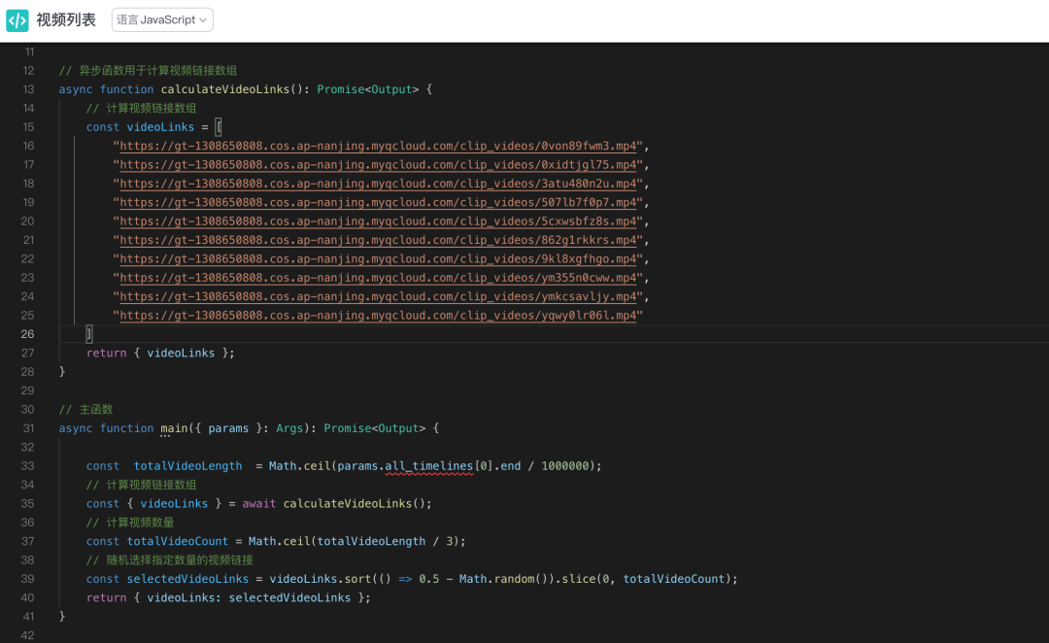Place cursor on calculateVideoLinks function declaration name
This screenshot has height=643, width=1049.
click(x=225, y=89)
